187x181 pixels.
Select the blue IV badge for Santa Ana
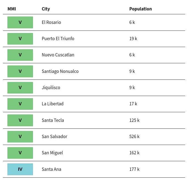coord(20,169)
